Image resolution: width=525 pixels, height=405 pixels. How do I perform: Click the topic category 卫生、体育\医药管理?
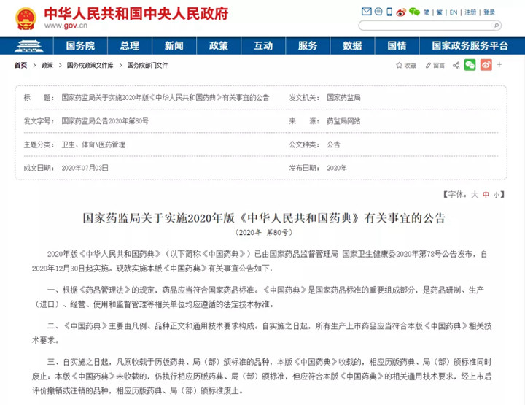[93, 144]
